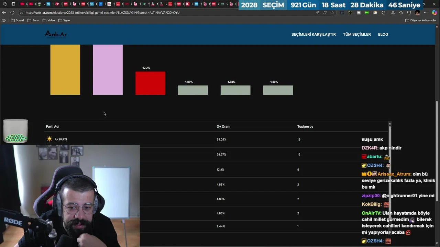Open the equalizer sliders extension icon
The image size is (440, 247).
342,13
